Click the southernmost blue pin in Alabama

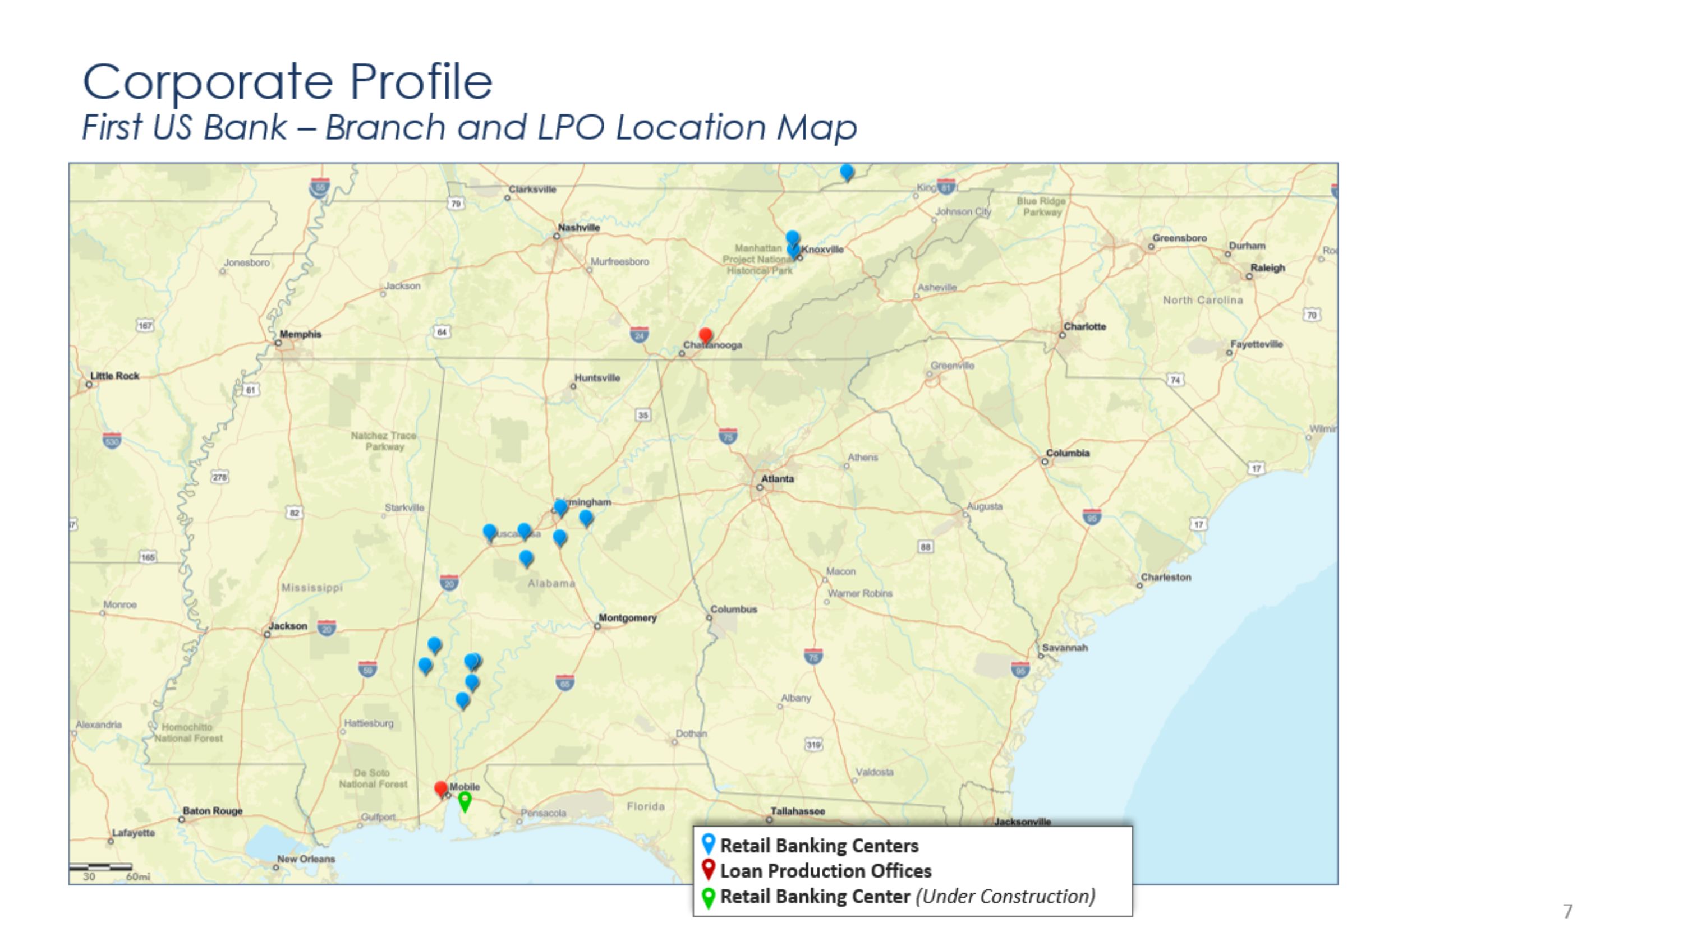tap(463, 700)
